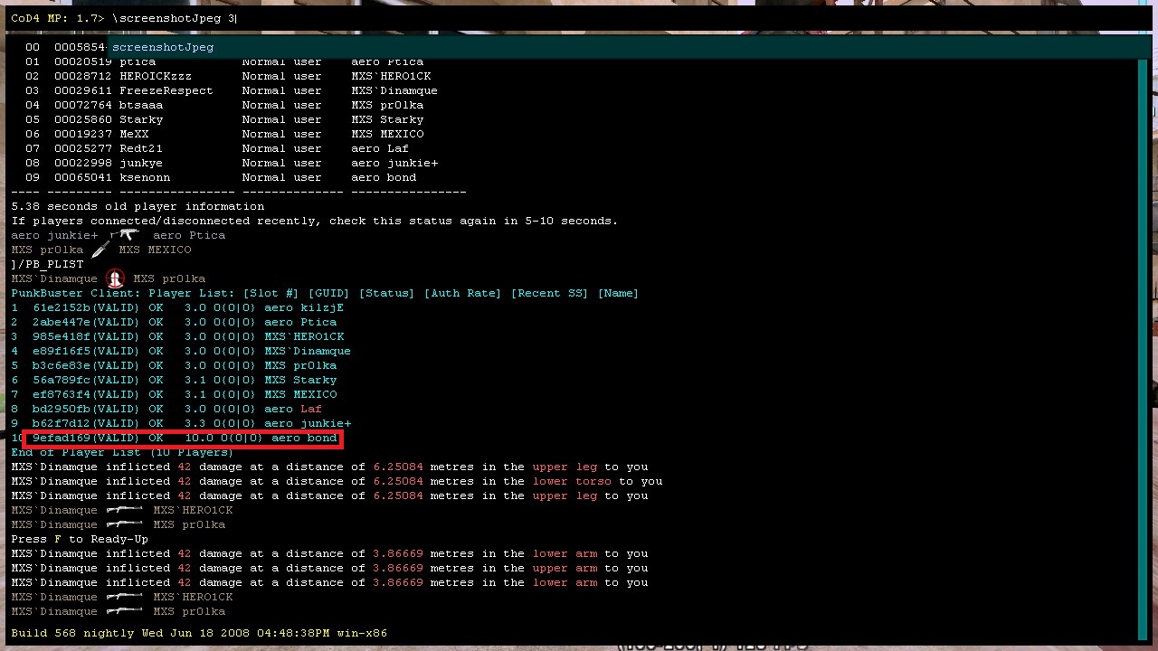The height and width of the screenshot is (651, 1158).
Task: Click the GUID 'b3c6e83e(VALID)' in slot 5
Action: (x=87, y=365)
